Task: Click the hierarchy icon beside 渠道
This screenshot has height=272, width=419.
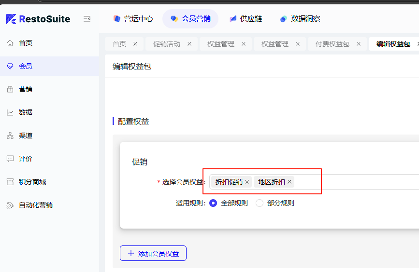Action: point(10,136)
